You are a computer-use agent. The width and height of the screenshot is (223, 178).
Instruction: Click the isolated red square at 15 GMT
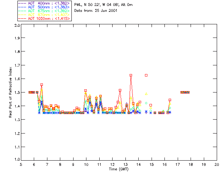tap(151, 105)
